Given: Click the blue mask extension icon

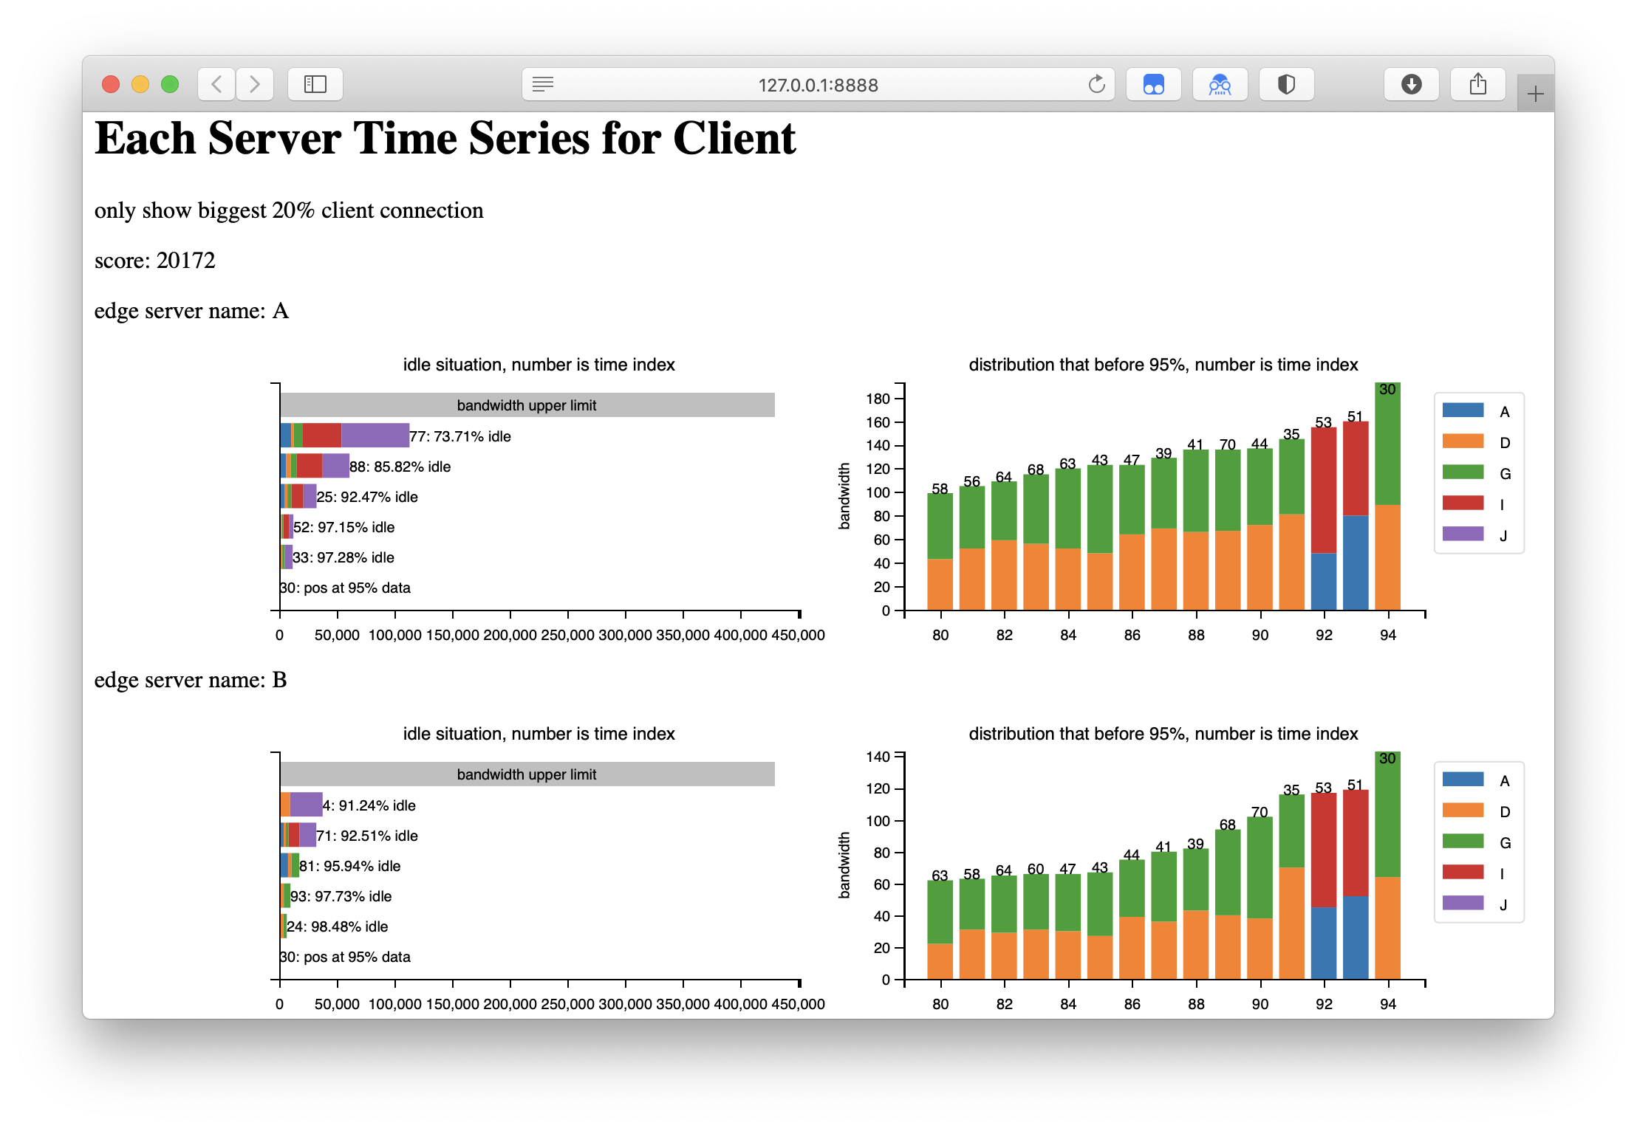Looking at the screenshot, I should pyautogui.click(x=1153, y=84).
